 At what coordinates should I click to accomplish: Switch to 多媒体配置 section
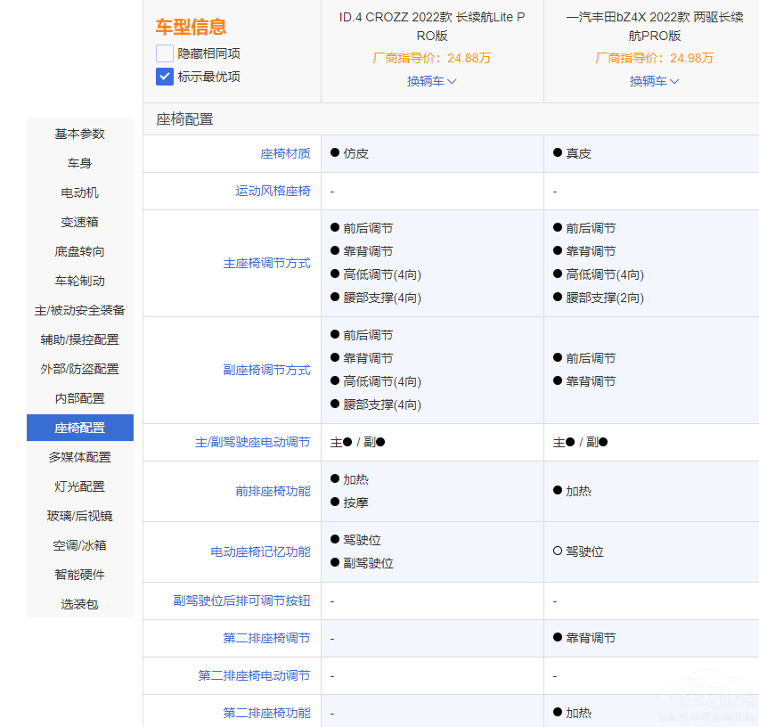click(80, 457)
